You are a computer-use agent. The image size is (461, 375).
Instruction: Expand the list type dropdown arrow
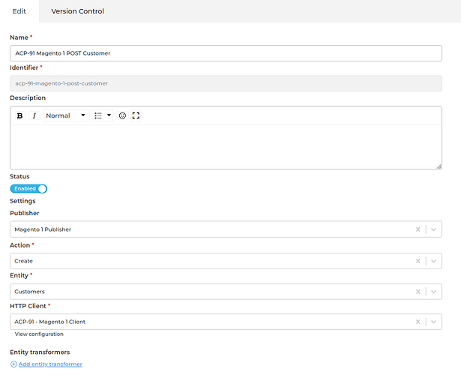[109, 115]
